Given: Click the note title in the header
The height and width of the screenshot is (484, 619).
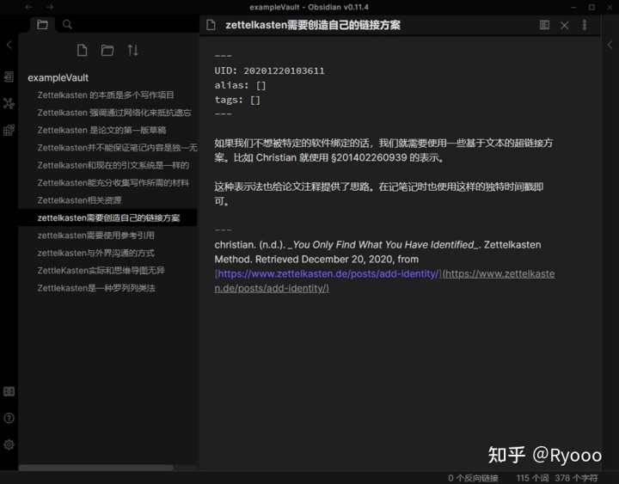Looking at the screenshot, I should point(313,25).
